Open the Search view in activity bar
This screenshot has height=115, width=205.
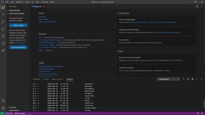click(x=3, y=14)
